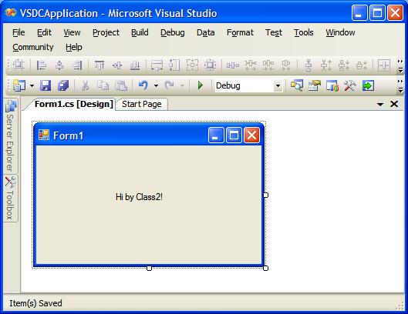
Task: Start debugging with the green play icon
Action: click(201, 85)
